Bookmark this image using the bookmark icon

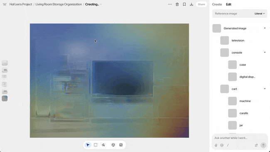[184, 4]
